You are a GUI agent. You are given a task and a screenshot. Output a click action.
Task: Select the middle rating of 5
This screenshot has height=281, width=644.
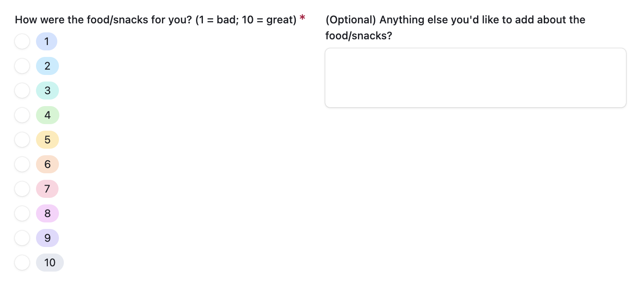(x=22, y=140)
